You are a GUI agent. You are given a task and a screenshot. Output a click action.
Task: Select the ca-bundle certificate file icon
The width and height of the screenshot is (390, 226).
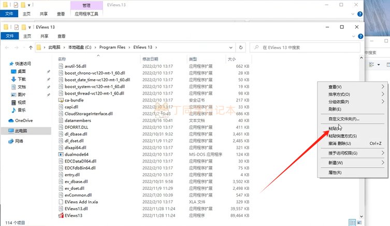[x=61, y=100]
